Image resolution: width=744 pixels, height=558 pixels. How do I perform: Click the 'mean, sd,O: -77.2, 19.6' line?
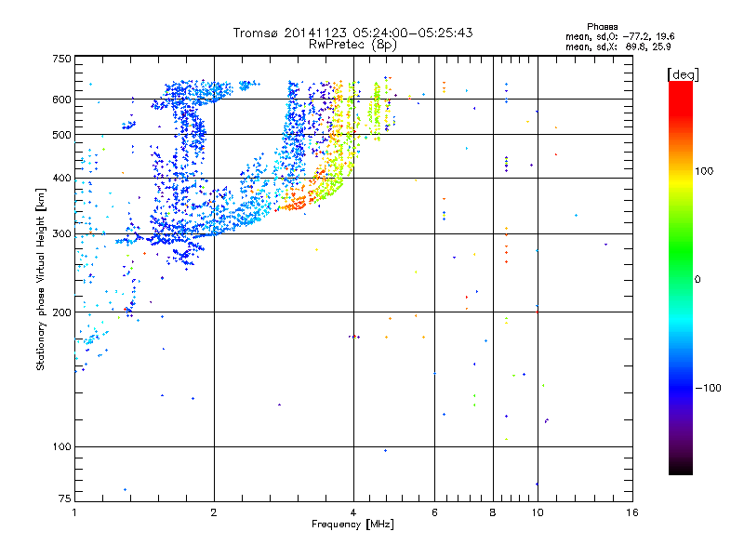coord(619,36)
